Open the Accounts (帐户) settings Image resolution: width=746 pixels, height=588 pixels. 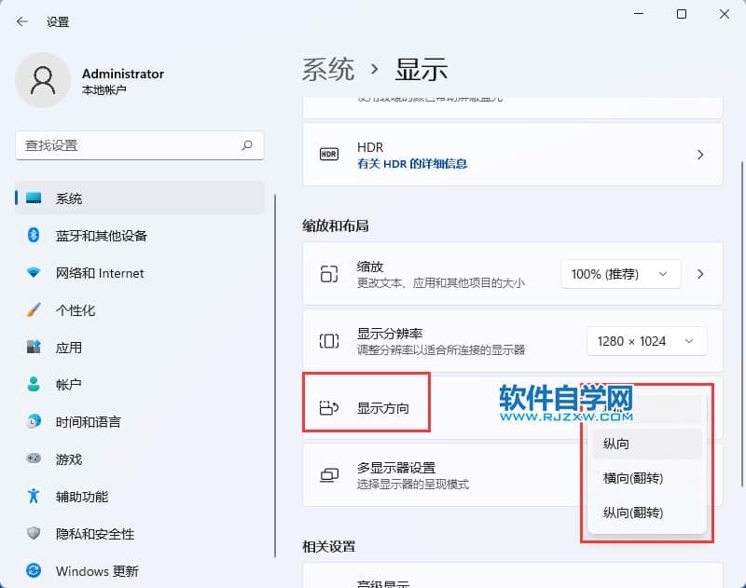pyautogui.click(x=68, y=384)
